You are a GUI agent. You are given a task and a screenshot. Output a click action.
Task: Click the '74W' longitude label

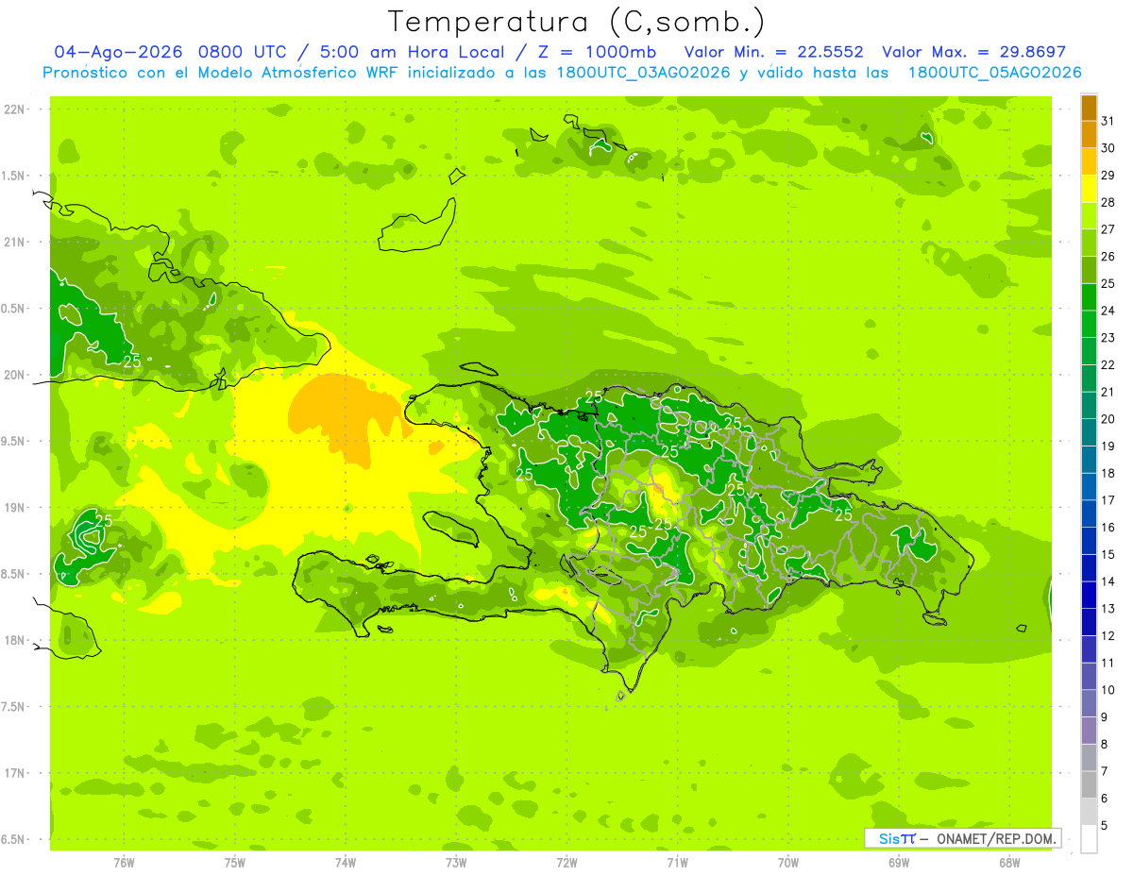click(x=346, y=863)
